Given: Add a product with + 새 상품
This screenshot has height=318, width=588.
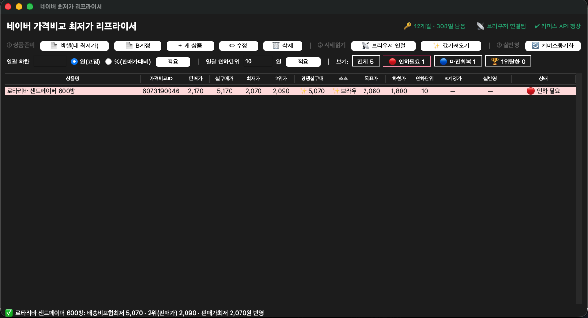Looking at the screenshot, I should (190, 45).
